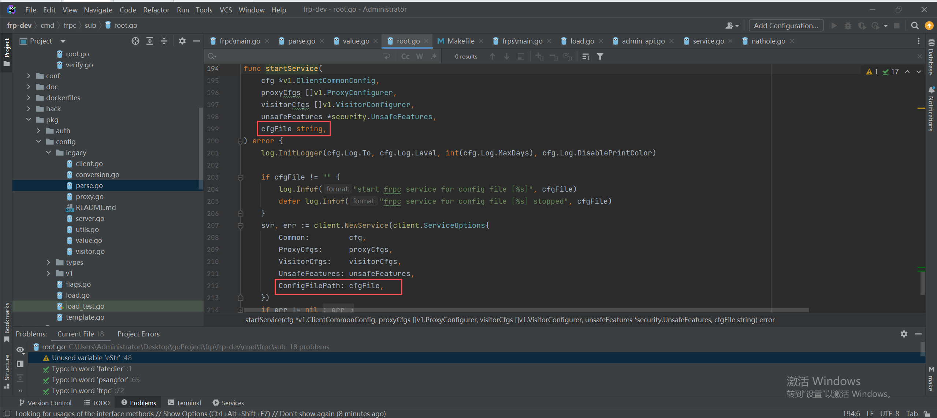Viewport: 937px width, 418px height.
Task: Open the Refactor menu
Action: click(156, 10)
